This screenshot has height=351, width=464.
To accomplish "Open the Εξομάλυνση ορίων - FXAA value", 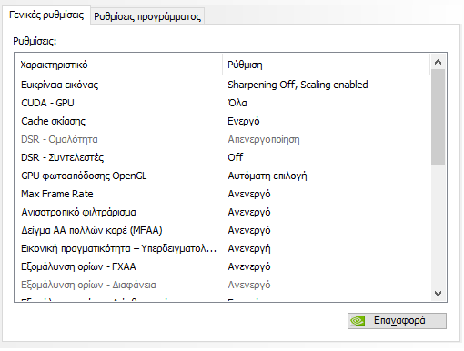I will [249, 266].
